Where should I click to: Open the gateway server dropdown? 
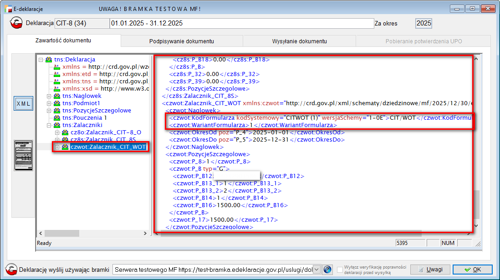point(317,270)
